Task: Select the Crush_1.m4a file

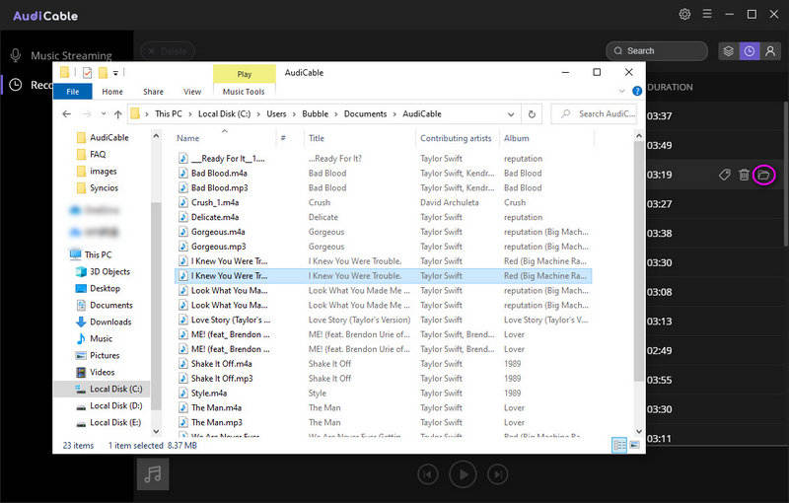Action: tap(215, 202)
